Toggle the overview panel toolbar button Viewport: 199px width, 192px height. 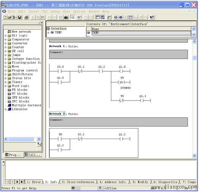(98, 17)
